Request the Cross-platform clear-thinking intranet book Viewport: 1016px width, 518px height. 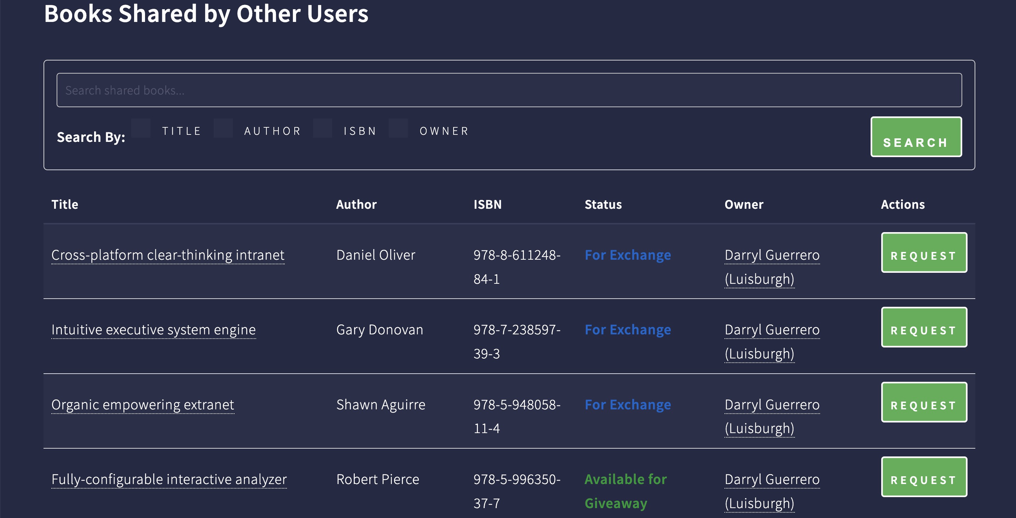click(x=924, y=253)
